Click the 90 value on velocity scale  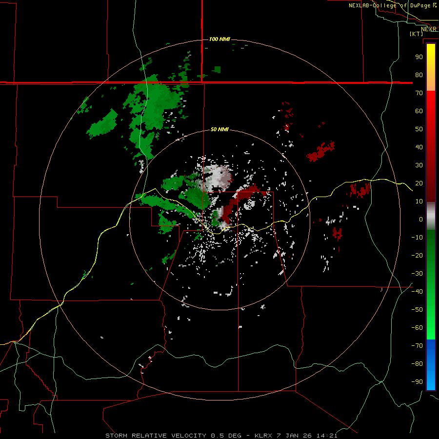(x=419, y=57)
